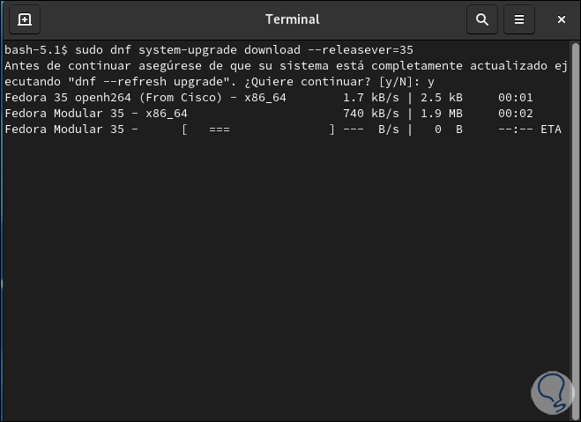This screenshot has height=422, width=581.
Task: Click the ETA label on the progress line
Action: pos(550,130)
